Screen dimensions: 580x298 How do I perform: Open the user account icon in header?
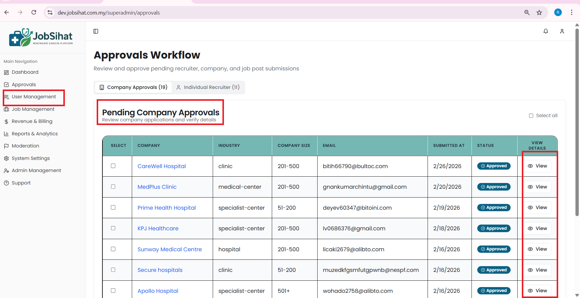click(x=562, y=31)
